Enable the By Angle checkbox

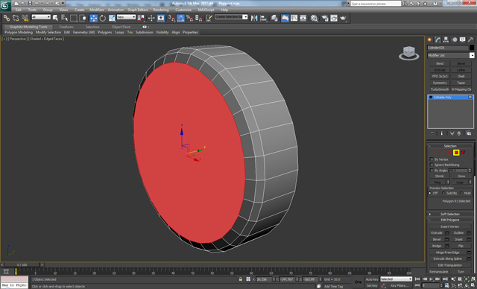(432, 170)
